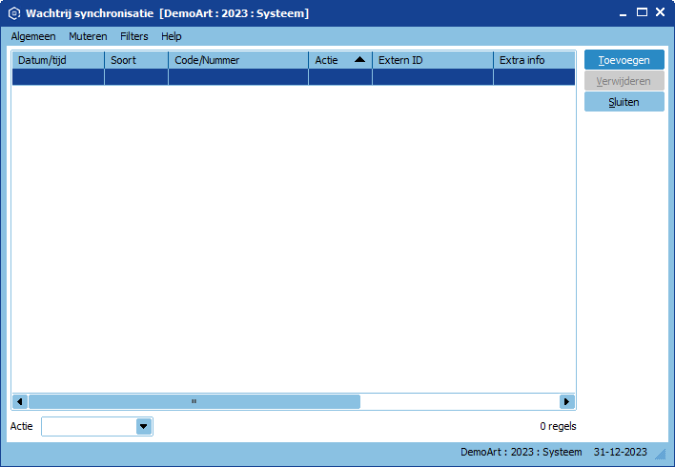Click inside the Actie combo box field
Viewport: 675px width, 467px height.
click(x=89, y=426)
